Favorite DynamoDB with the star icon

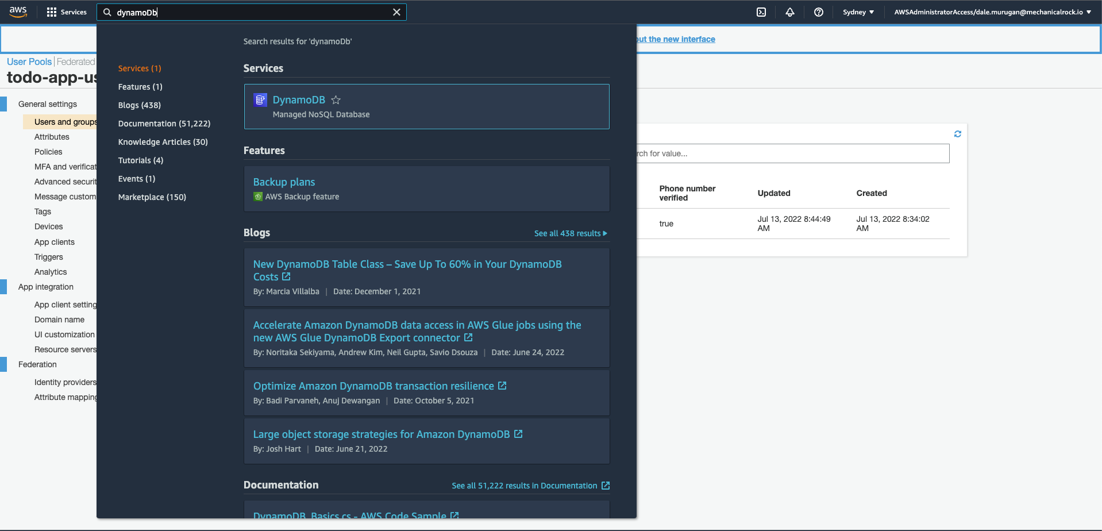336,100
